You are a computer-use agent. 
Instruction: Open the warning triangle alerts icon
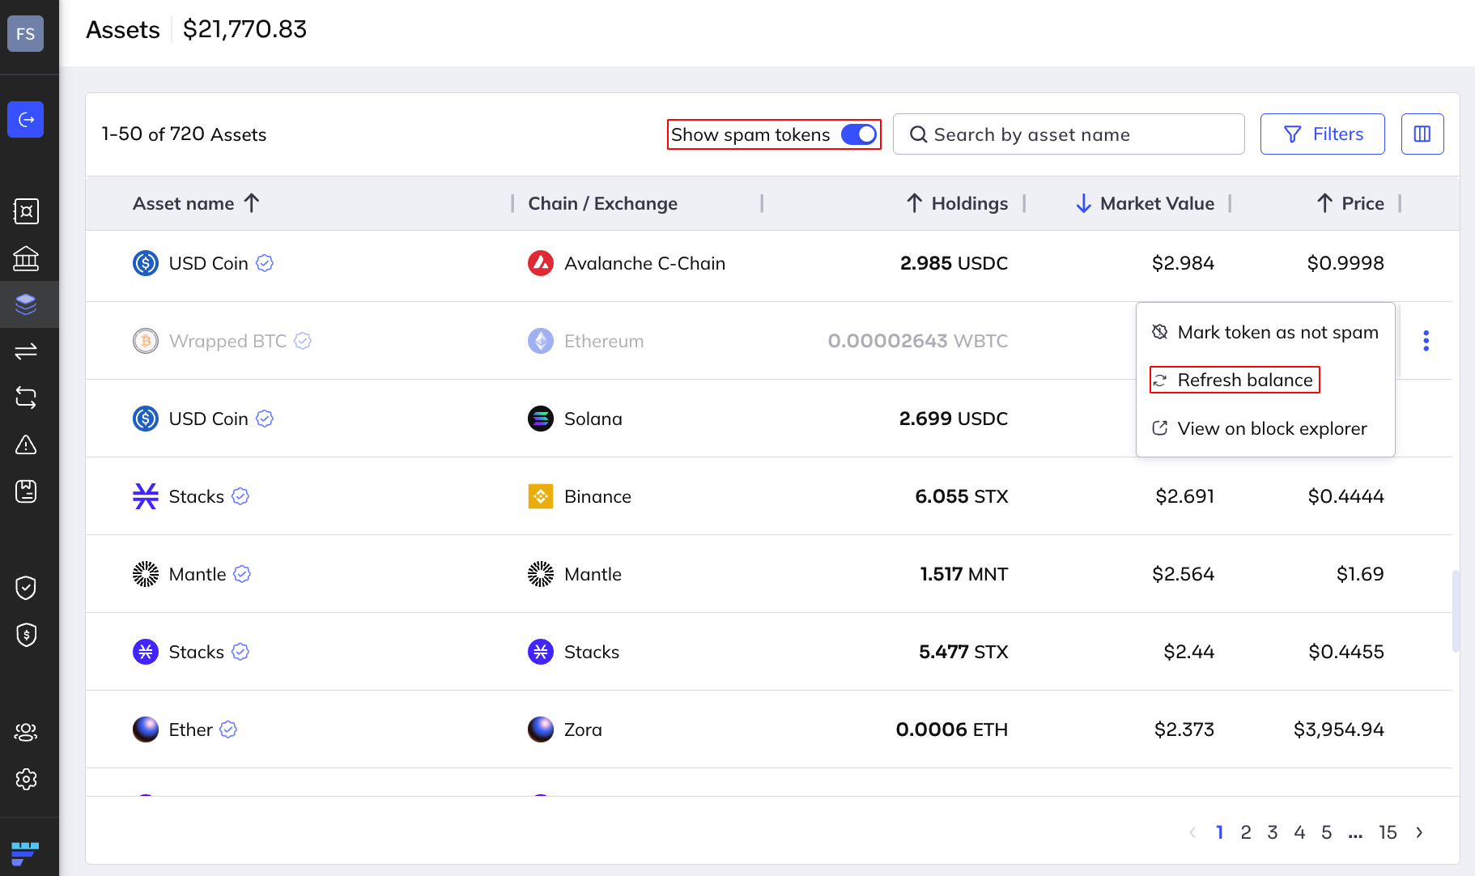25,444
